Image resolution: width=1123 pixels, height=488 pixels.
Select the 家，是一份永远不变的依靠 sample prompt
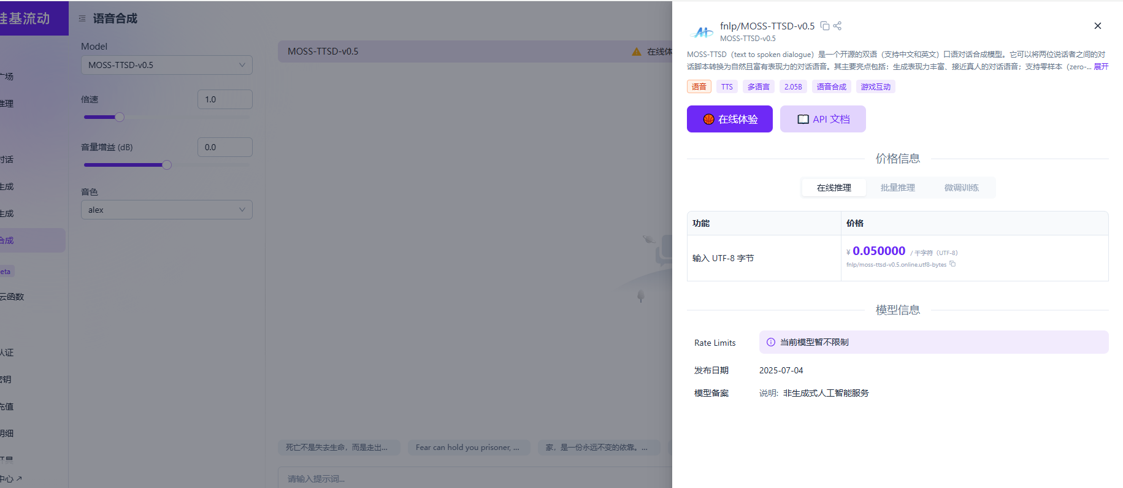[x=599, y=448]
